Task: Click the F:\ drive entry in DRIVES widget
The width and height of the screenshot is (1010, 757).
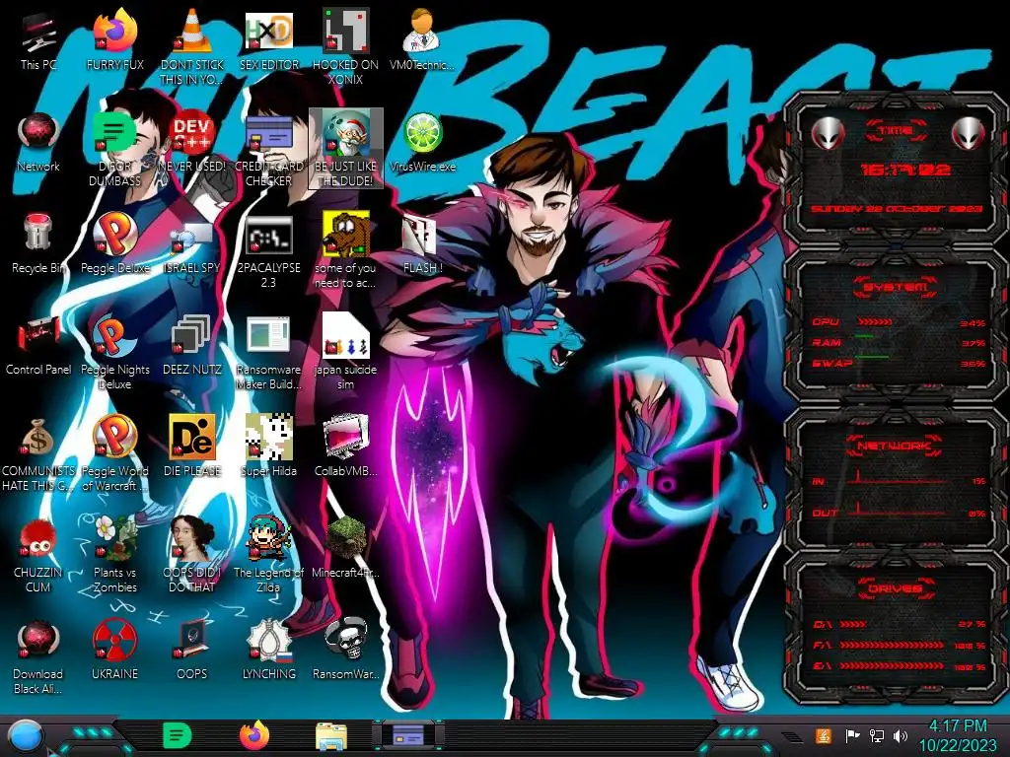Action: (x=899, y=645)
